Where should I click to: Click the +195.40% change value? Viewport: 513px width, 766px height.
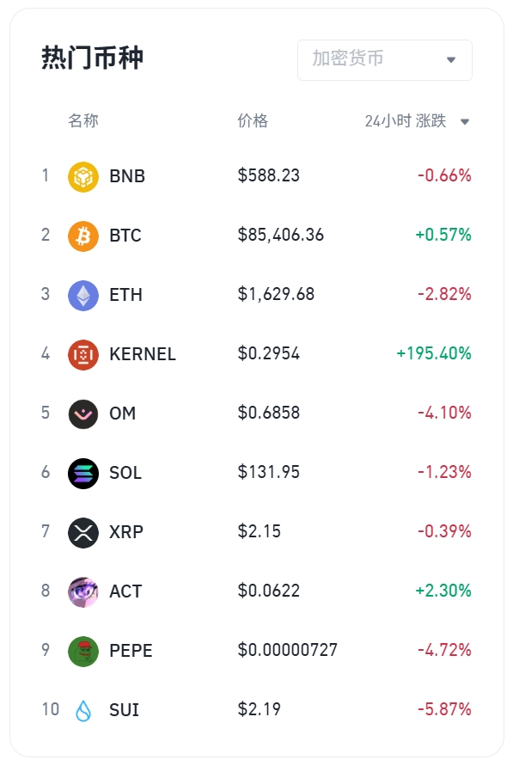tap(434, 353)
